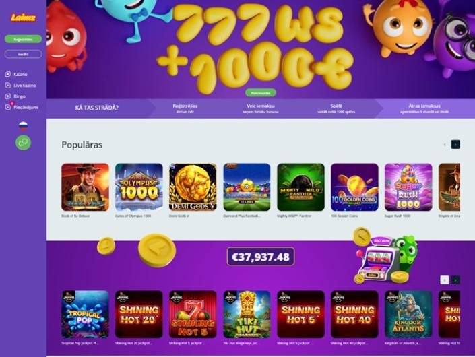Screen dimensions: 475x357
Task: Go back in jackpot games carousel
Action: pos(445,280)
